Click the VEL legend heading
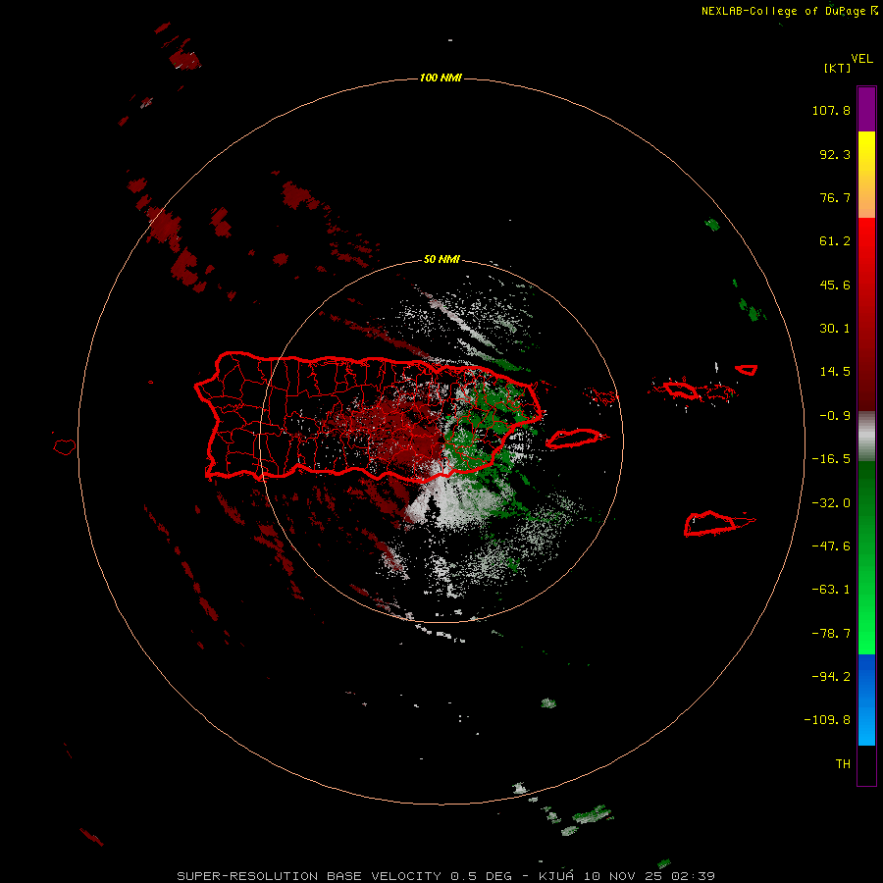Image resolution: width=883 pixels, height=883 pixels. [x=861, y=59]
